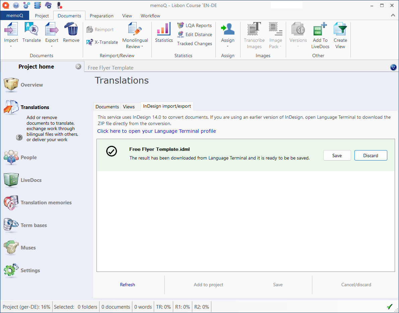Close the Project home tab

(78, 67)
